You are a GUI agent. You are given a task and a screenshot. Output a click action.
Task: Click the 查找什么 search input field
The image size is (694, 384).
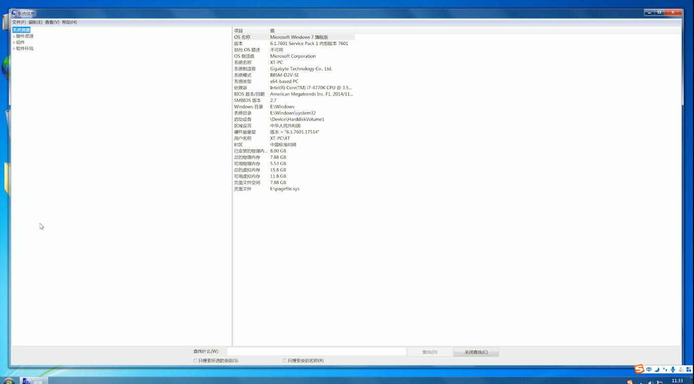[316, 352]
